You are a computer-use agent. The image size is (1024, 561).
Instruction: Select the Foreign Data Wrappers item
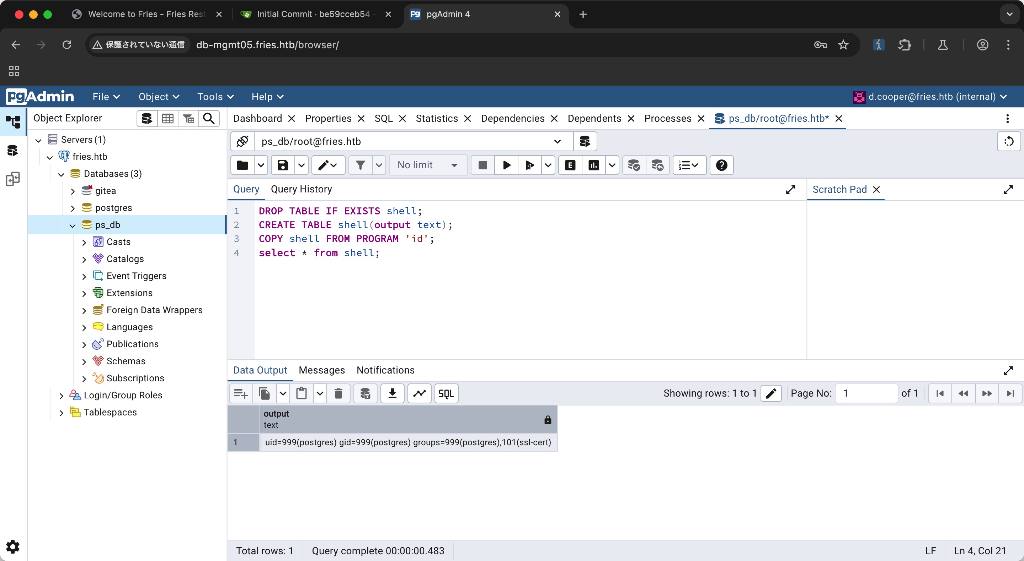[x=155, y=310]
